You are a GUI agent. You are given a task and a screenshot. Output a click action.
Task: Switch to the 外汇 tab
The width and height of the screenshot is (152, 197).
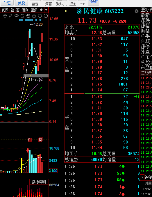point(7,3)
